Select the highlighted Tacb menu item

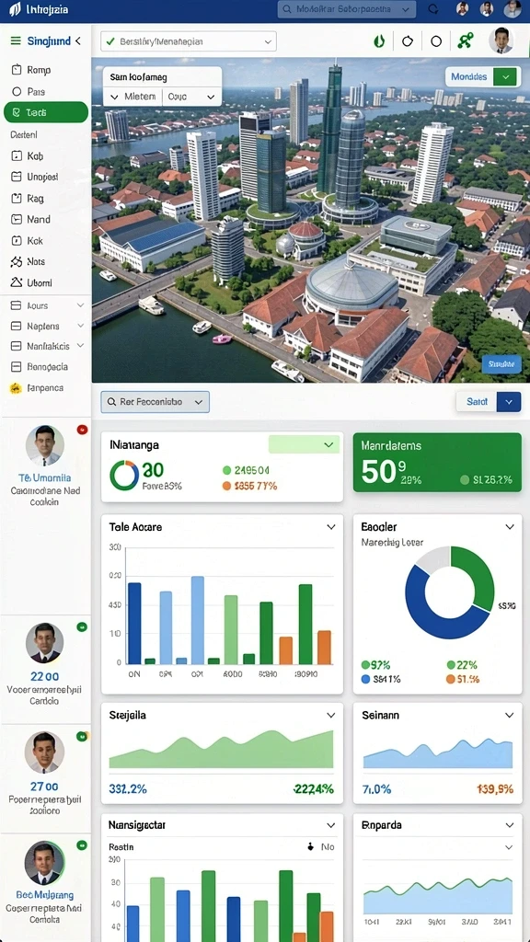(x=46, y=112)
